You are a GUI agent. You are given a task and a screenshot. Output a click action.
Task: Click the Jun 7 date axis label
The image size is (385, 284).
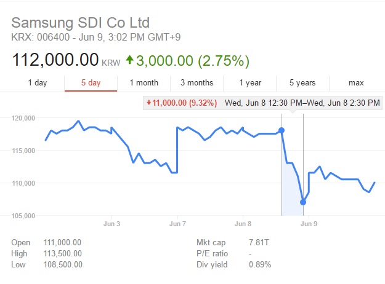click(x=177, y=224)
